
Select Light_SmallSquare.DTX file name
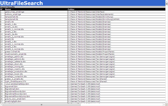[x=16, y=81]
